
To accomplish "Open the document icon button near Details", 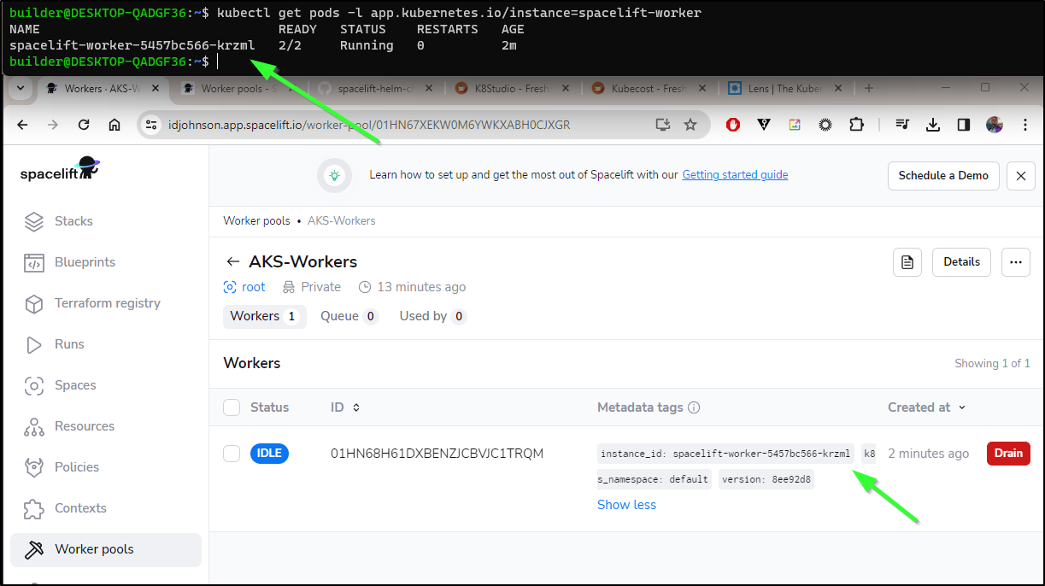I will coord(907,262).
